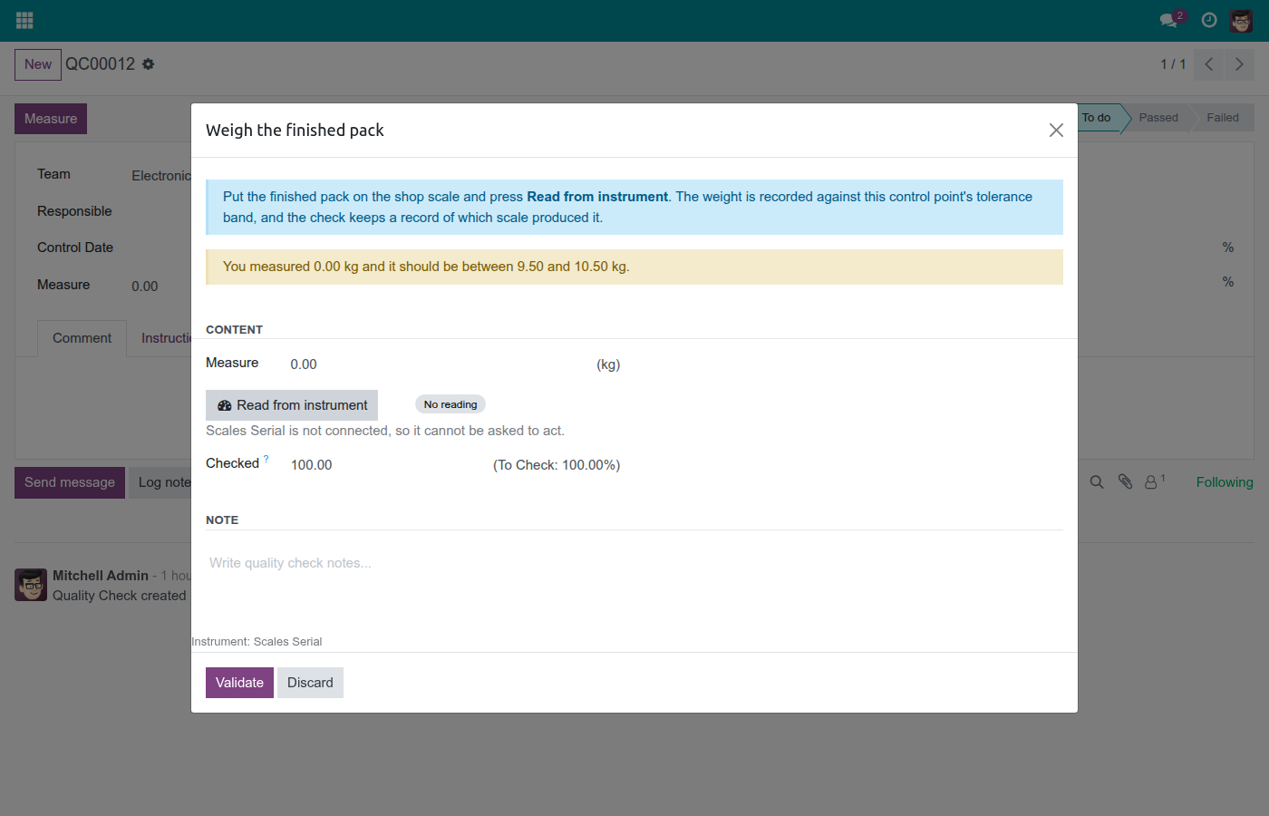Screen dimensions: 1269x816
Task: Click Read from instrument button
Action: pyautogui.click(x=292, y=405)
